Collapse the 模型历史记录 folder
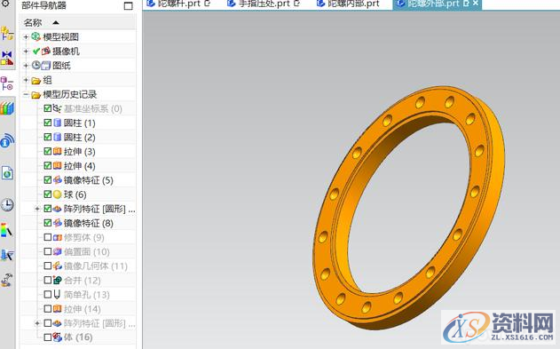The width and height of the screenshot is (560, 349). [x=26, y=94]
